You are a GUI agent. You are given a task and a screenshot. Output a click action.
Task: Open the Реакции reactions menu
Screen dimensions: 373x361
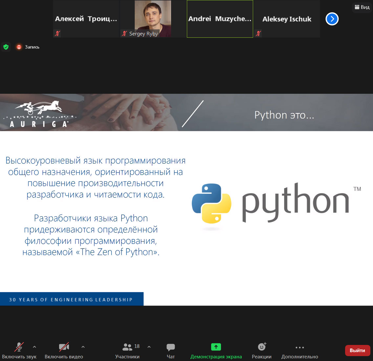(x=262, y=351)
